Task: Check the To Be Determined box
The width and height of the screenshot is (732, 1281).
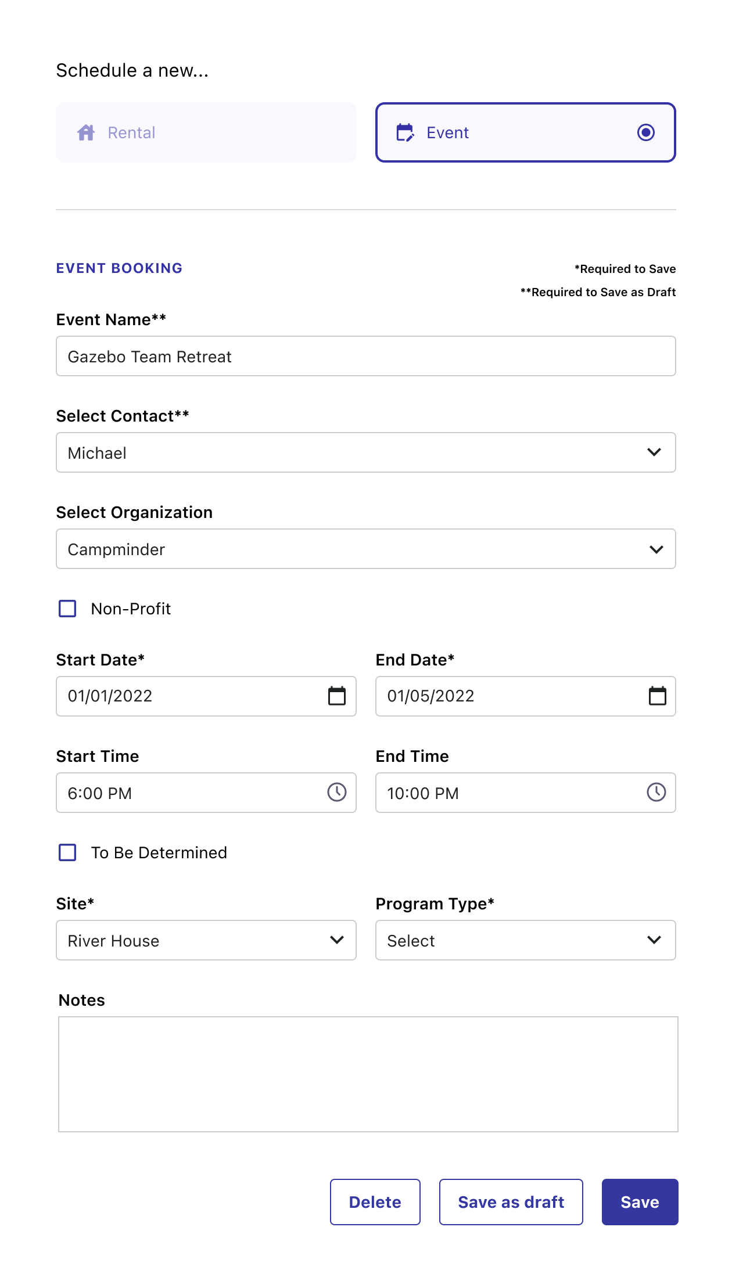Action: pyautogui.click(x=68, y=853)
